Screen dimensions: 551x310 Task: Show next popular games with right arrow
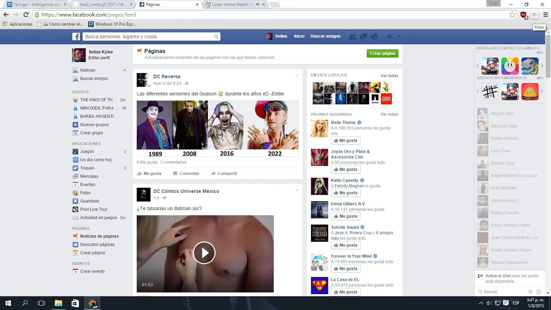542,66
